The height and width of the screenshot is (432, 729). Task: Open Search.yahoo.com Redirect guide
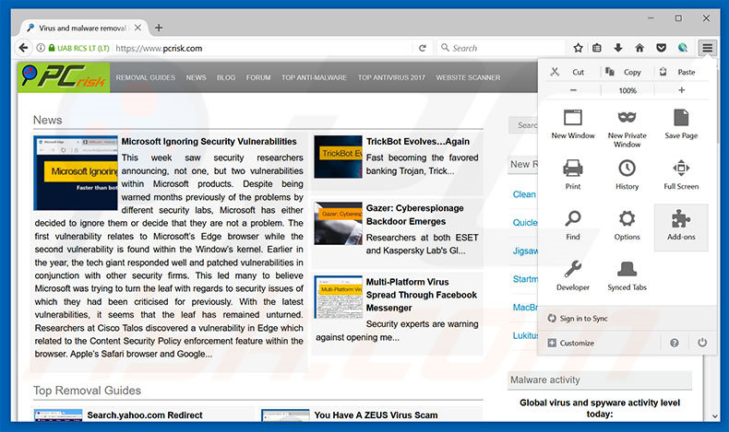[145, 414]
